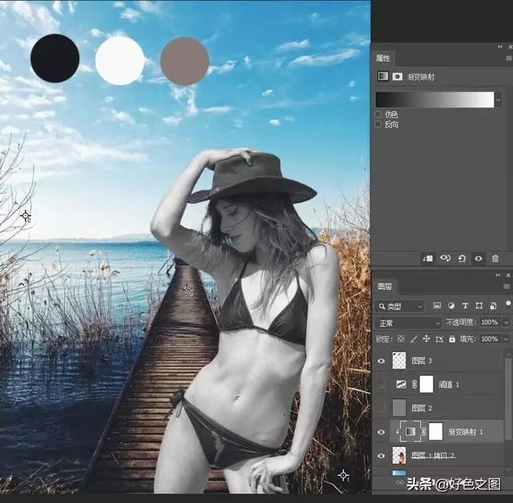Open the layer filter 类型 dropdown

tap(401, 306)
